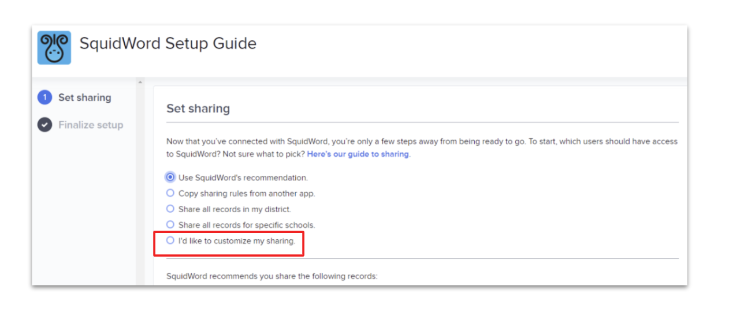Screen dimensions: 729x316
Task: Select Share all records in my district
Action: point(170,209)
